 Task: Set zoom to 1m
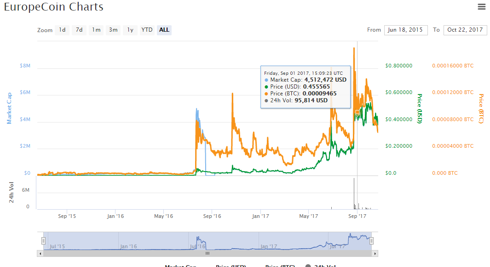coord(96,30)
